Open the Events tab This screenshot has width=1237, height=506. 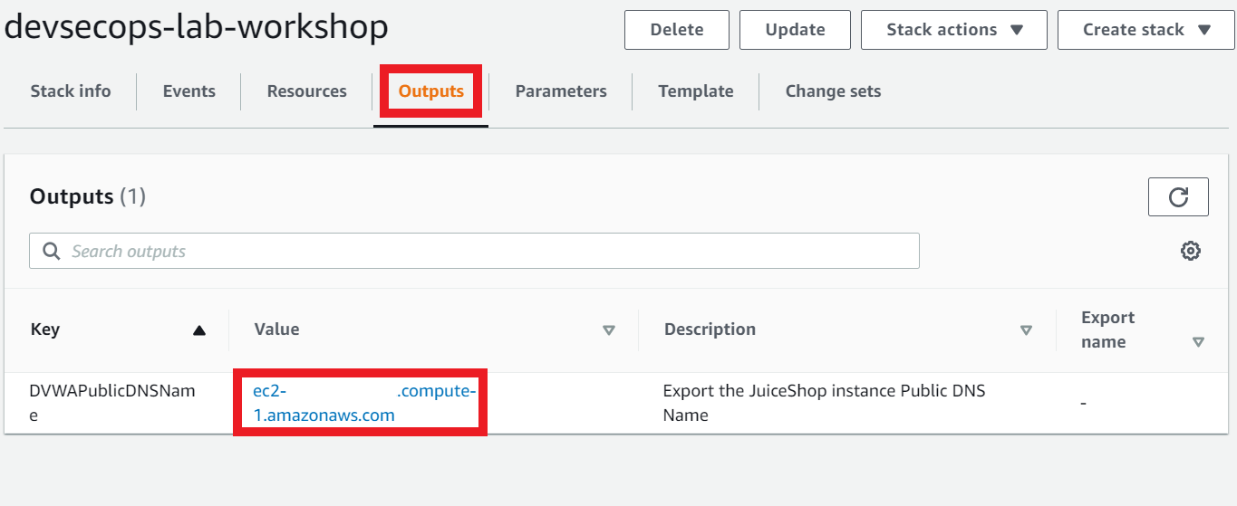tap(189, 91)
